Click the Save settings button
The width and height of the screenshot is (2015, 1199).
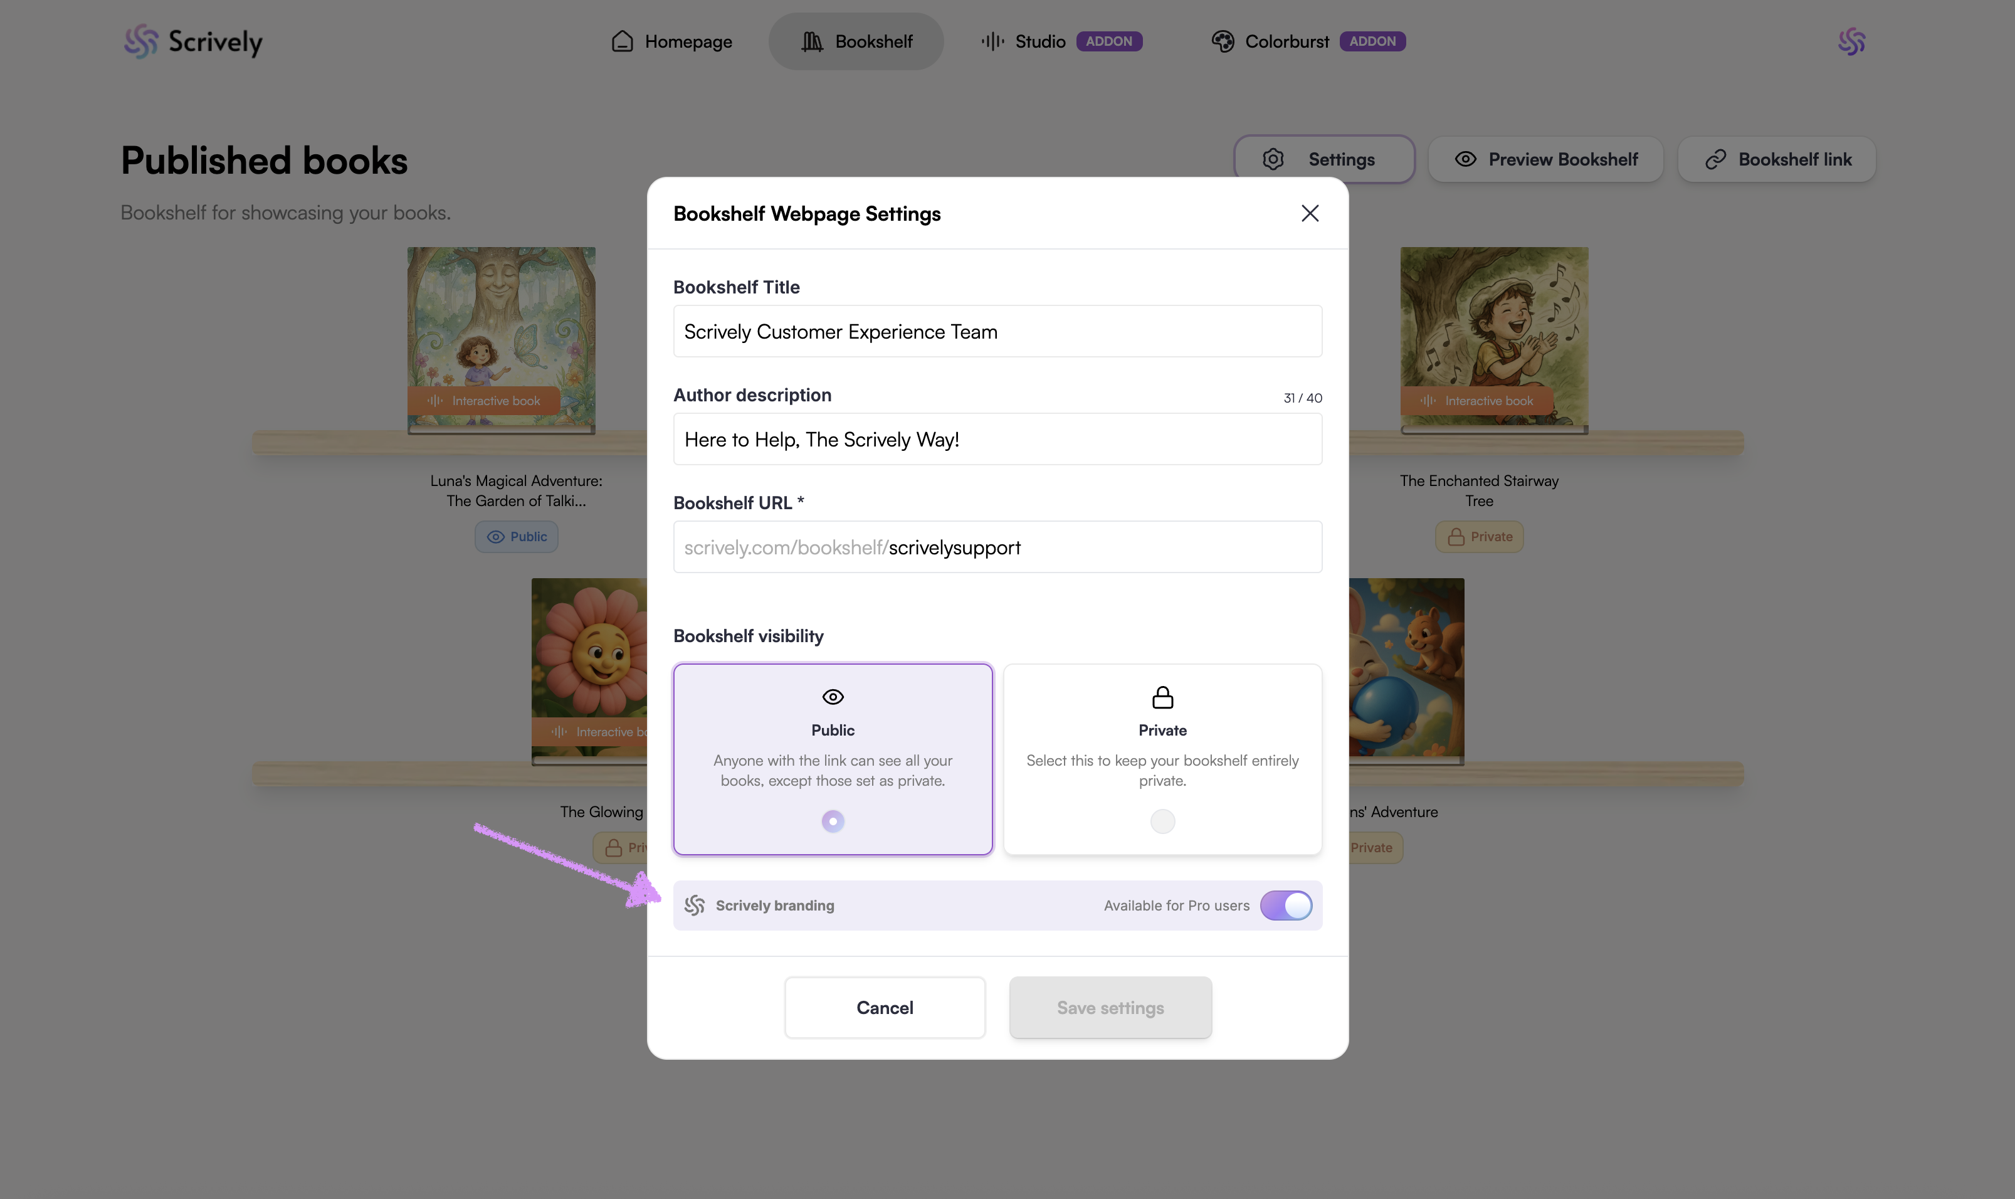1110,1008
